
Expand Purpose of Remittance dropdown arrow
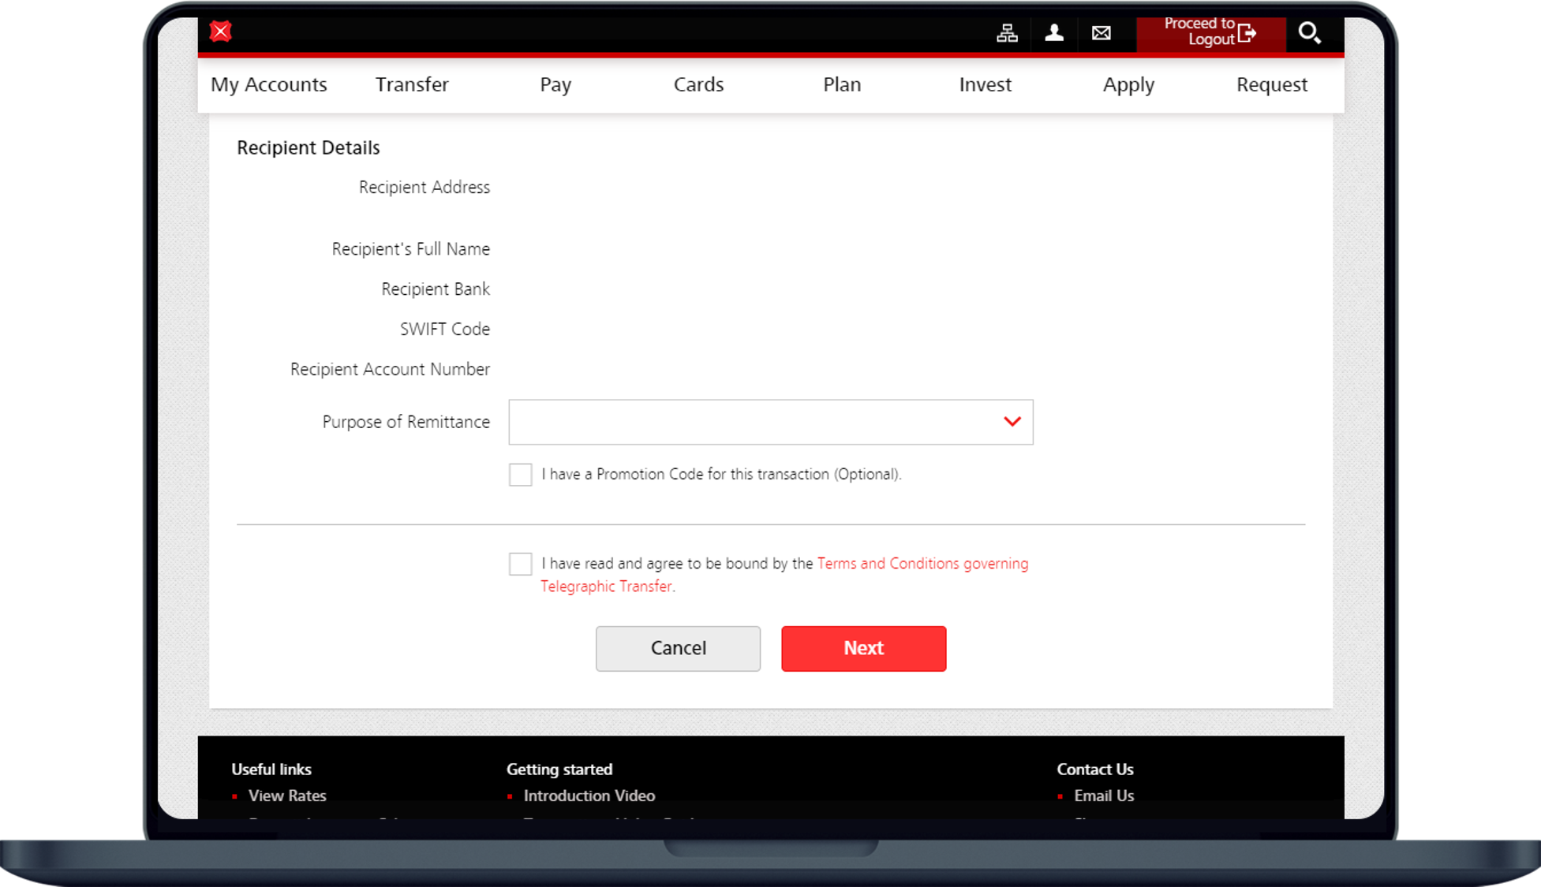coord(1012,422)
